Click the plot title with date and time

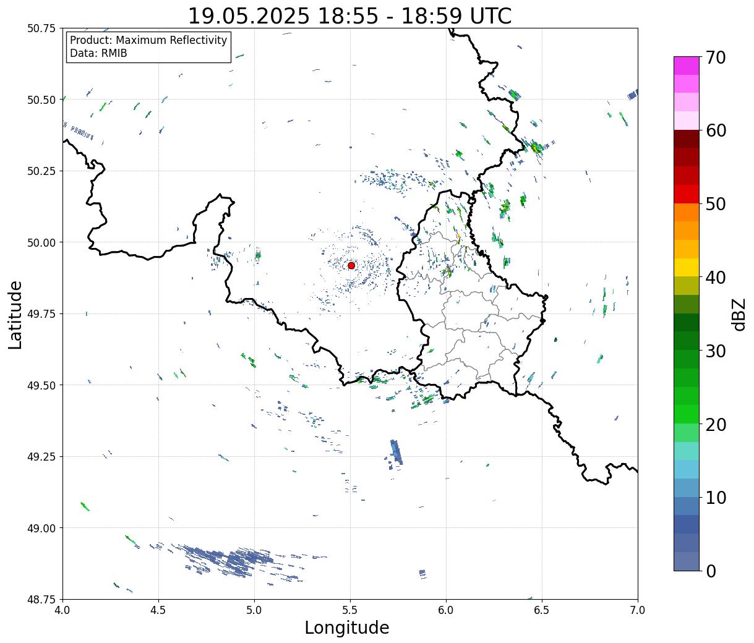point(349,15)
